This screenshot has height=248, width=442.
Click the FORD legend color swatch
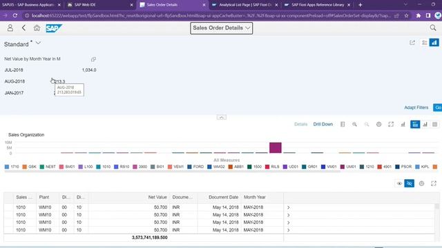[x=189, y=167]
